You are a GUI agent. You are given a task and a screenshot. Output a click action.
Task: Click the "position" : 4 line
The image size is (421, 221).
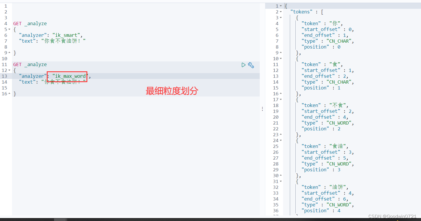(x=321, y=210)
